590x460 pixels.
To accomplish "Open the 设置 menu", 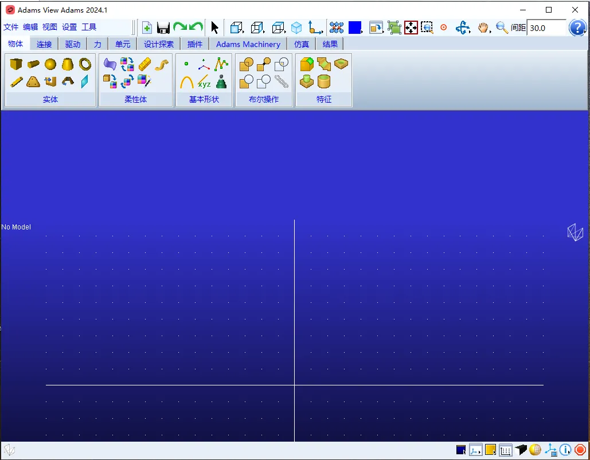I will [x=69, y=27].
